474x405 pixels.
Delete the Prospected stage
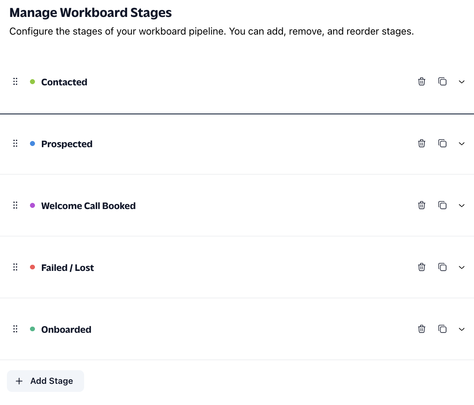(422, 143)
